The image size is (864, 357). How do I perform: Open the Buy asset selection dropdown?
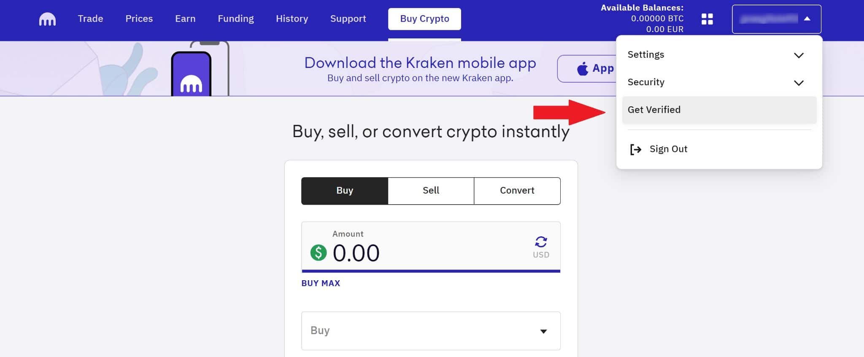point(430,331)
